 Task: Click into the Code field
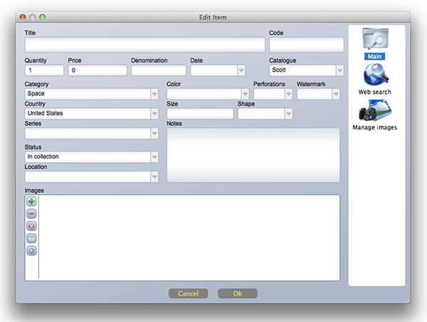point(306,45)
